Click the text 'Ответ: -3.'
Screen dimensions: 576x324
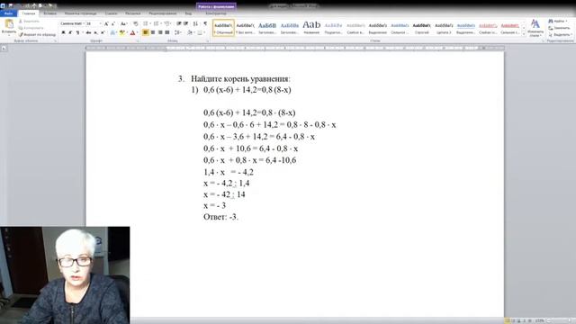220,217
